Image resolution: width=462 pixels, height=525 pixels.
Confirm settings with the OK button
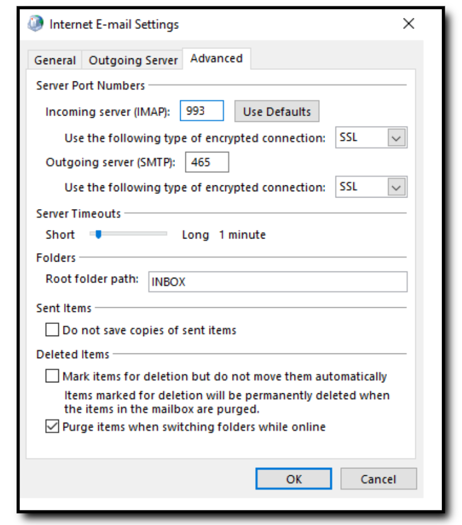293,479
